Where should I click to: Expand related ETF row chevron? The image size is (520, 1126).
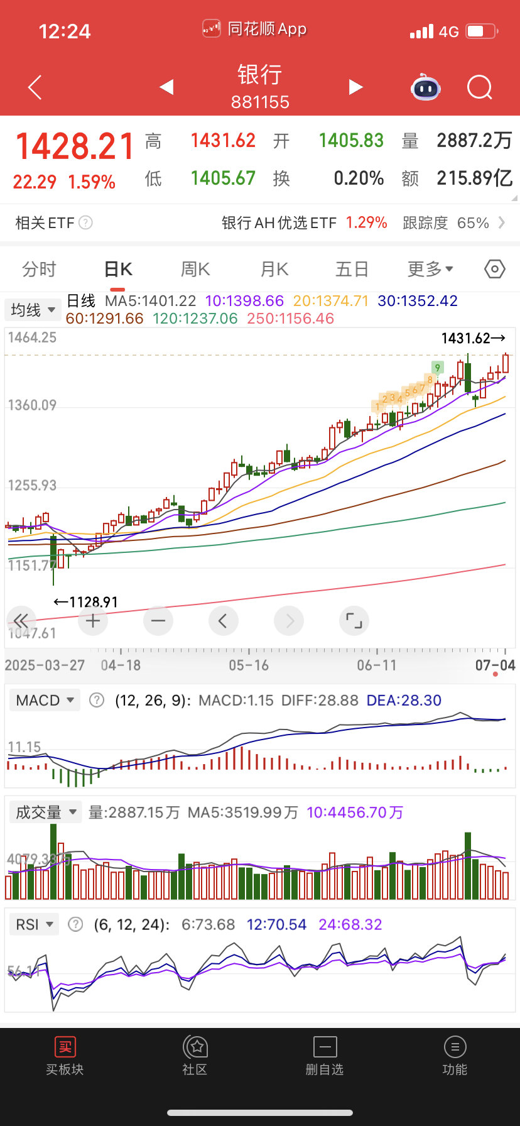502,222
